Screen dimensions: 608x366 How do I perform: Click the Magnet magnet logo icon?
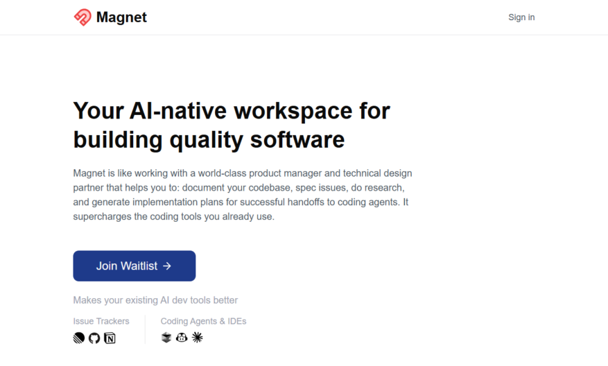82,17
